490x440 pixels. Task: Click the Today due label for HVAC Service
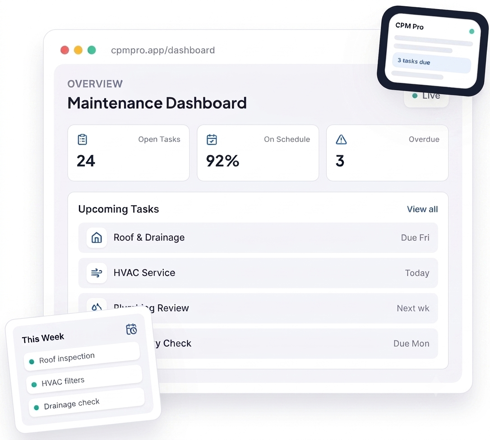[417, 273]
